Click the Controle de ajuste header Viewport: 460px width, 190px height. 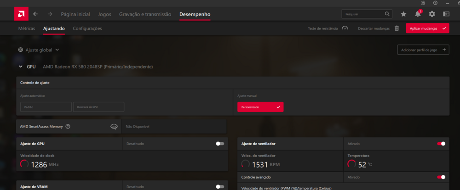(35, 83)
